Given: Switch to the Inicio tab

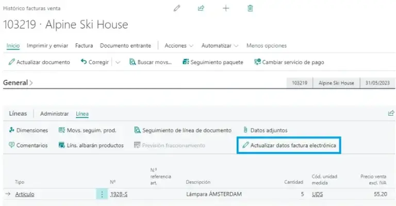Looking at the screenshot, I should 13,46.
